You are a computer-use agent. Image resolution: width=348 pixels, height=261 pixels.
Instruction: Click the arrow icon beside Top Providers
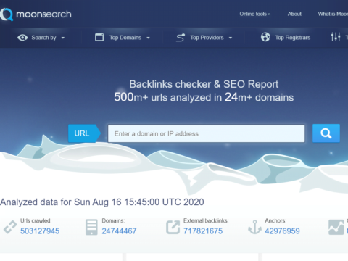181,38
